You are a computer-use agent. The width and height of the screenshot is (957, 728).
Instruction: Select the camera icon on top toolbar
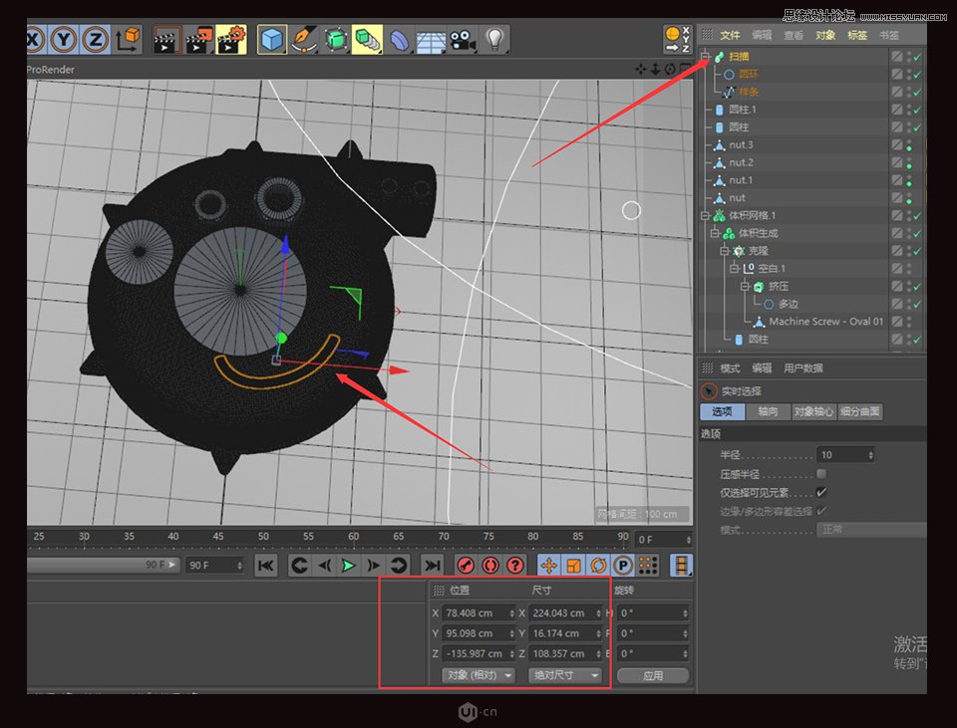(462, 40)
